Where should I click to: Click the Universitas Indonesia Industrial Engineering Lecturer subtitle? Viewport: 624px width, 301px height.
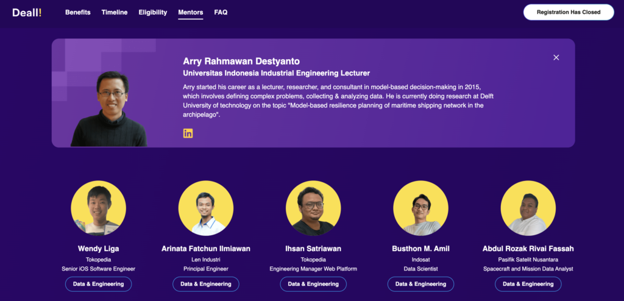click(x=277, y=73)
